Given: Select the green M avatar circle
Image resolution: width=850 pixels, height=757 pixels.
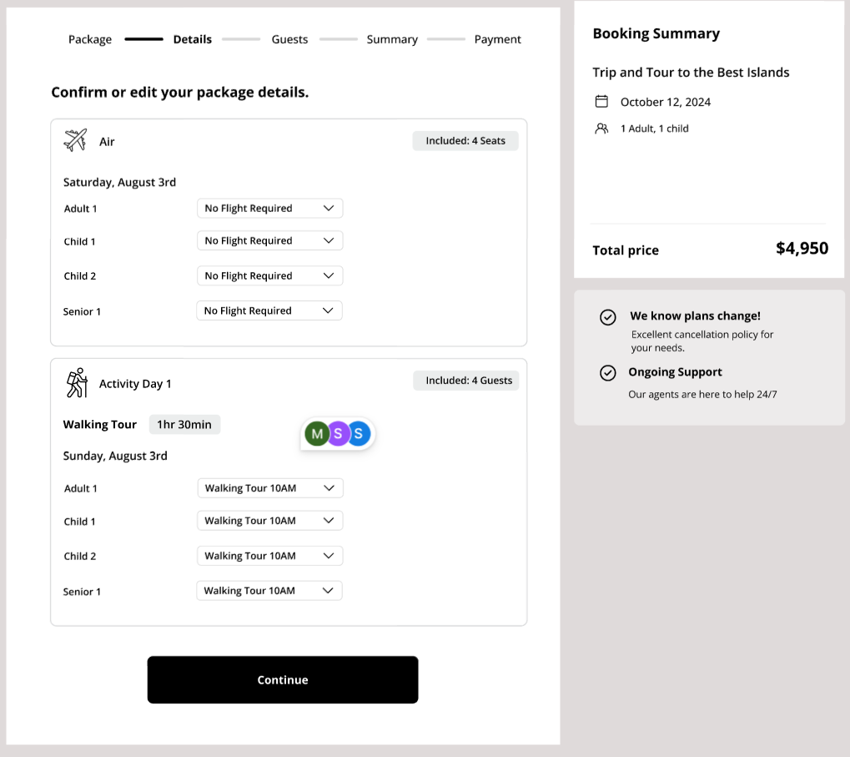Looking at the screenshot, I should (317, 433).
